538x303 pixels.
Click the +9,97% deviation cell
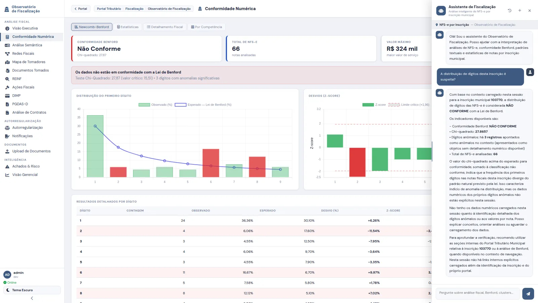pyautogui.click(x=374, y=272)
